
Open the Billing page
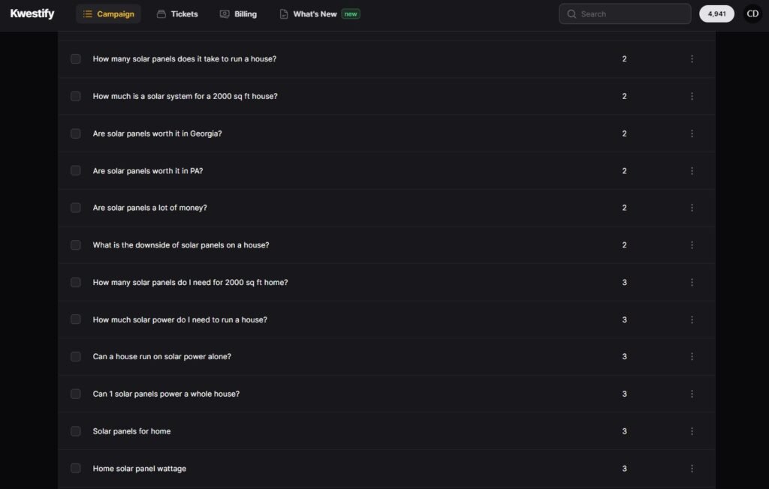click(238, 13)
